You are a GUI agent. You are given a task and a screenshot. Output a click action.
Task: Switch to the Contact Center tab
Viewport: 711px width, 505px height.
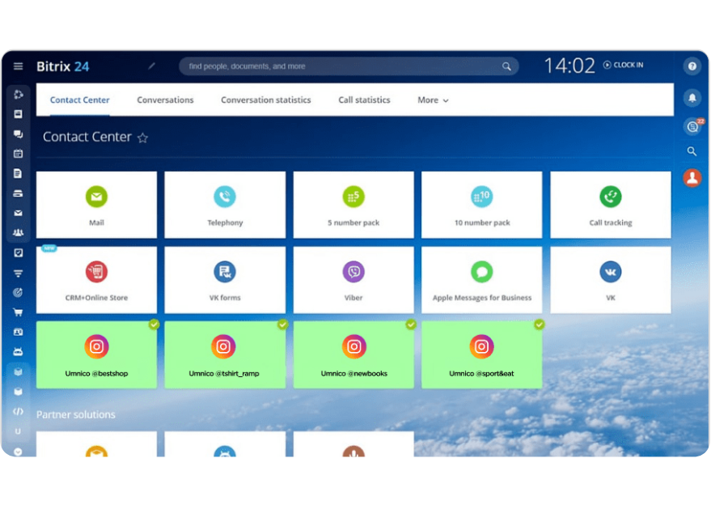coord(80,100)
